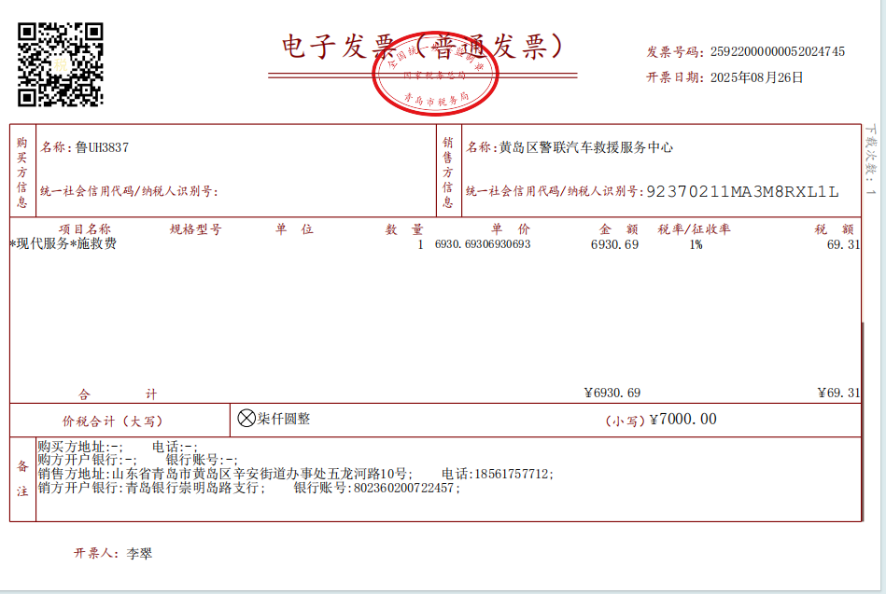Click the 1% tax rate value

tap(696, 244)
